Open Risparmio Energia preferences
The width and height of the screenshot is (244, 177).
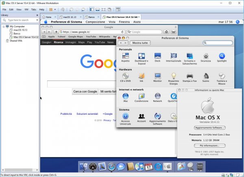point(174,77)
